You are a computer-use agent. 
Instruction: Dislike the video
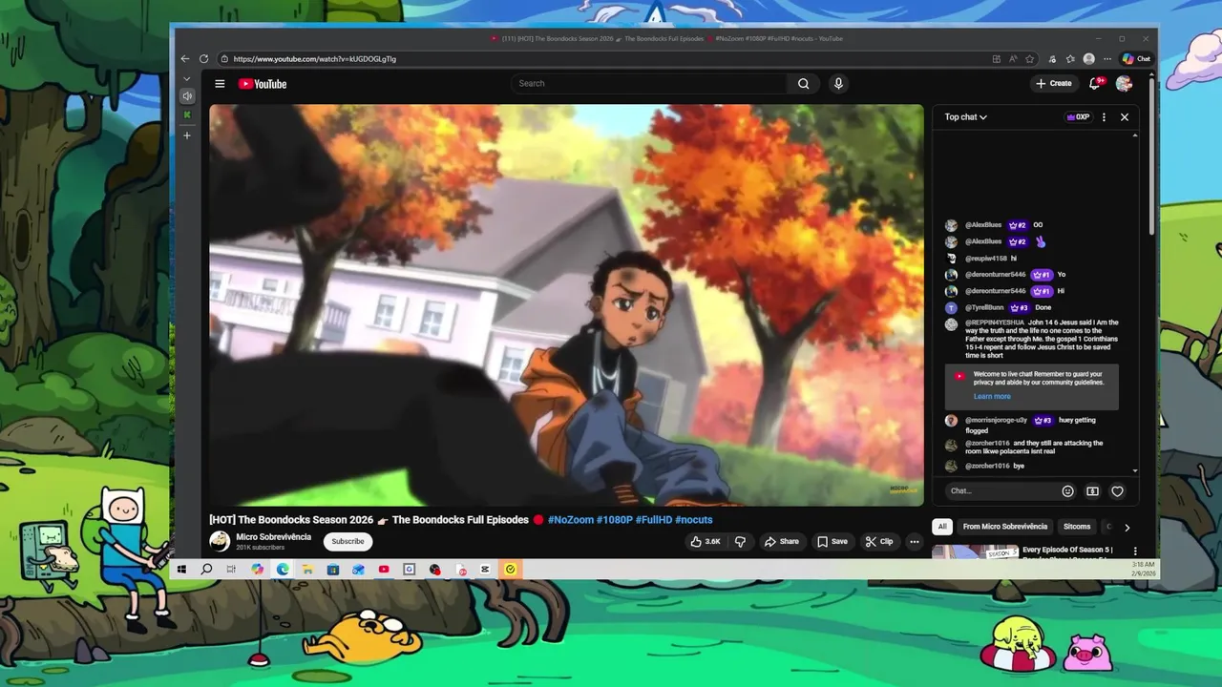[x=740, y=541]
